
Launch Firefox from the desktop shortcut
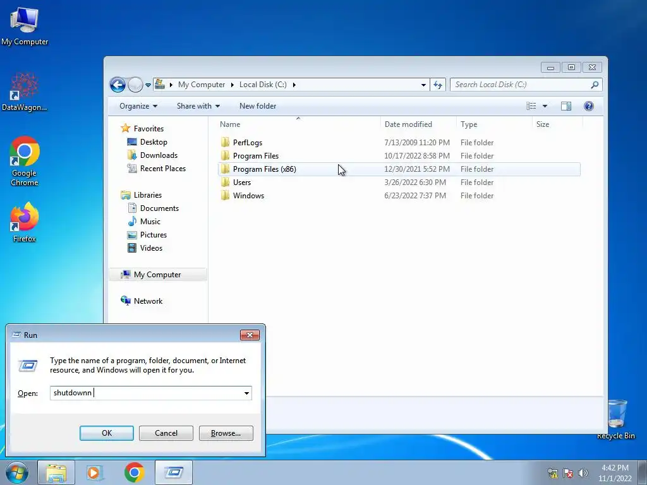pos(25,222)
